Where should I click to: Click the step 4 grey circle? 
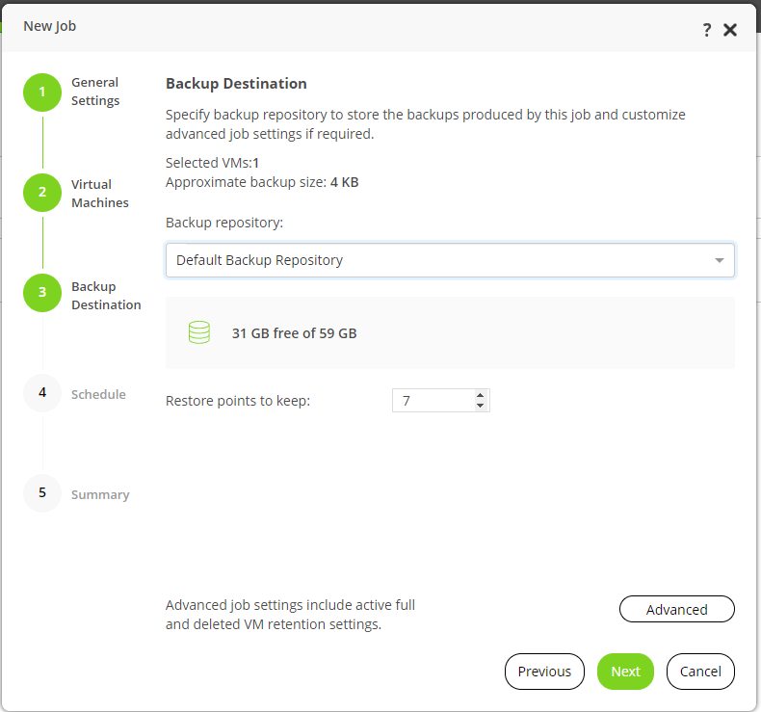coord(42,393)
